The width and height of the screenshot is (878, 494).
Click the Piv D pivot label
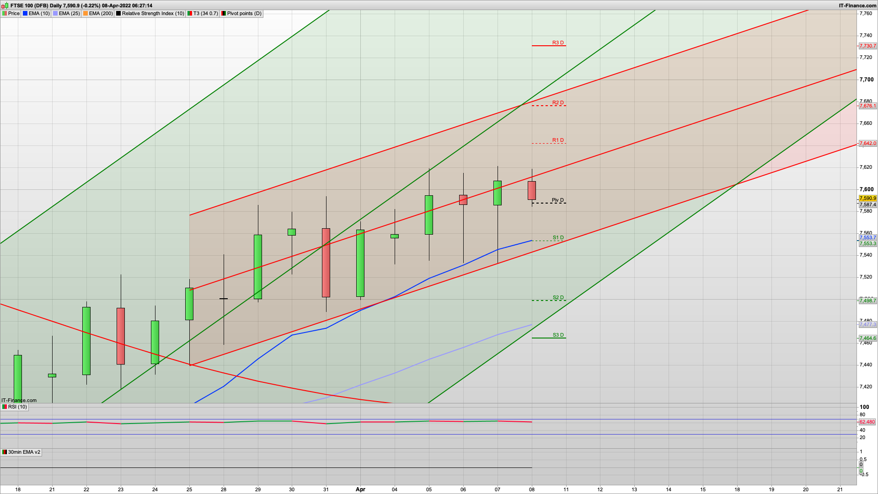click(x=558, y=200)
